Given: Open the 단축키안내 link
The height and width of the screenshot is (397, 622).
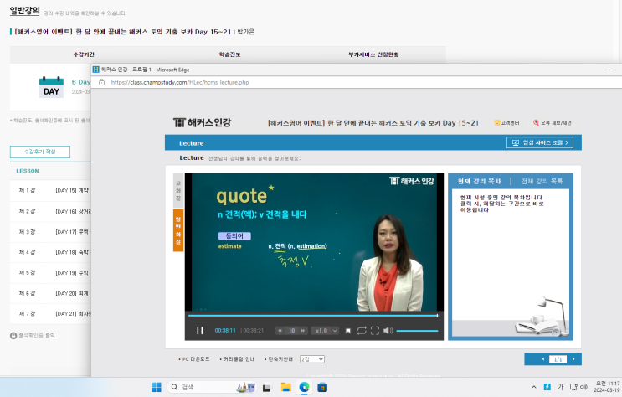Looking at the screenshot, I should click(279, 359).
